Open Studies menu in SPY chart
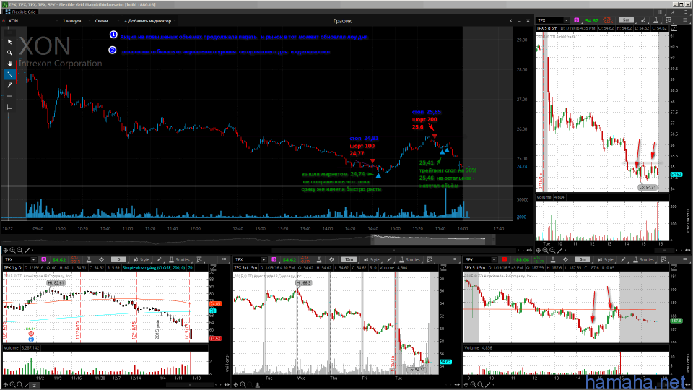 point(643,259)
